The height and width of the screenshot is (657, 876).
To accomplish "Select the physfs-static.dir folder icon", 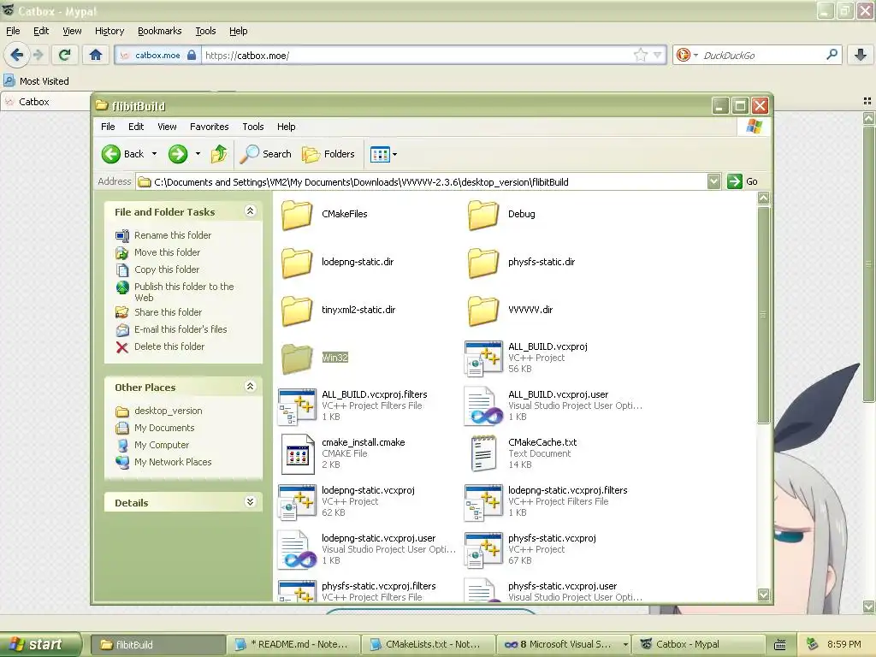I will pyautogui.click(x=482, y=263).
